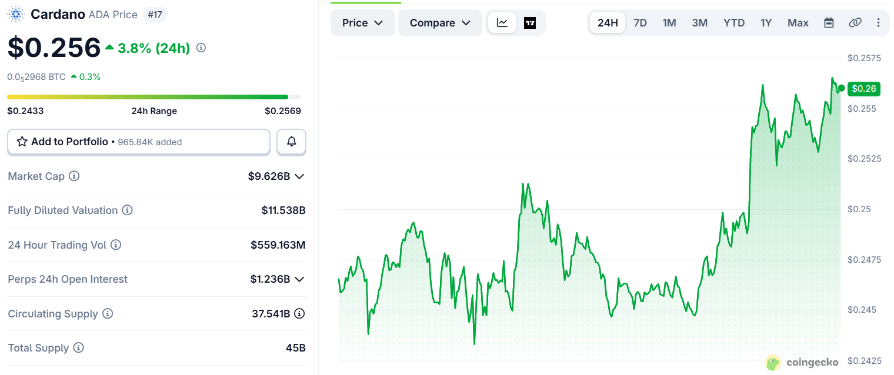Click the price change info icon beside 24h

tap(201, 48)
